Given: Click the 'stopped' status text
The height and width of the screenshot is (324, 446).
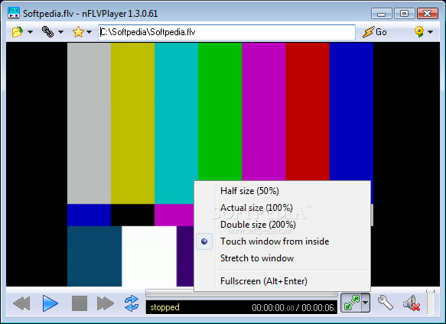Looking at the screenshot, I should [x=164, y=307].
